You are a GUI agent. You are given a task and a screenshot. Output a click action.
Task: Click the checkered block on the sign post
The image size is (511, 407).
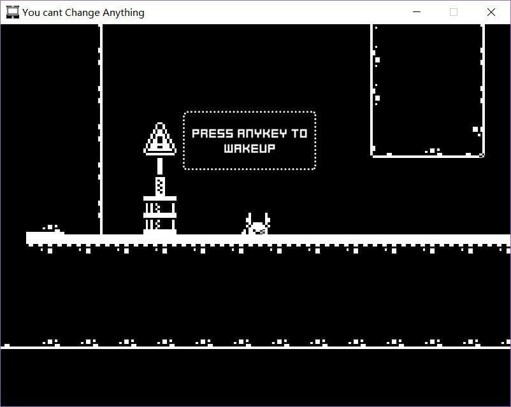coord(160,186)
